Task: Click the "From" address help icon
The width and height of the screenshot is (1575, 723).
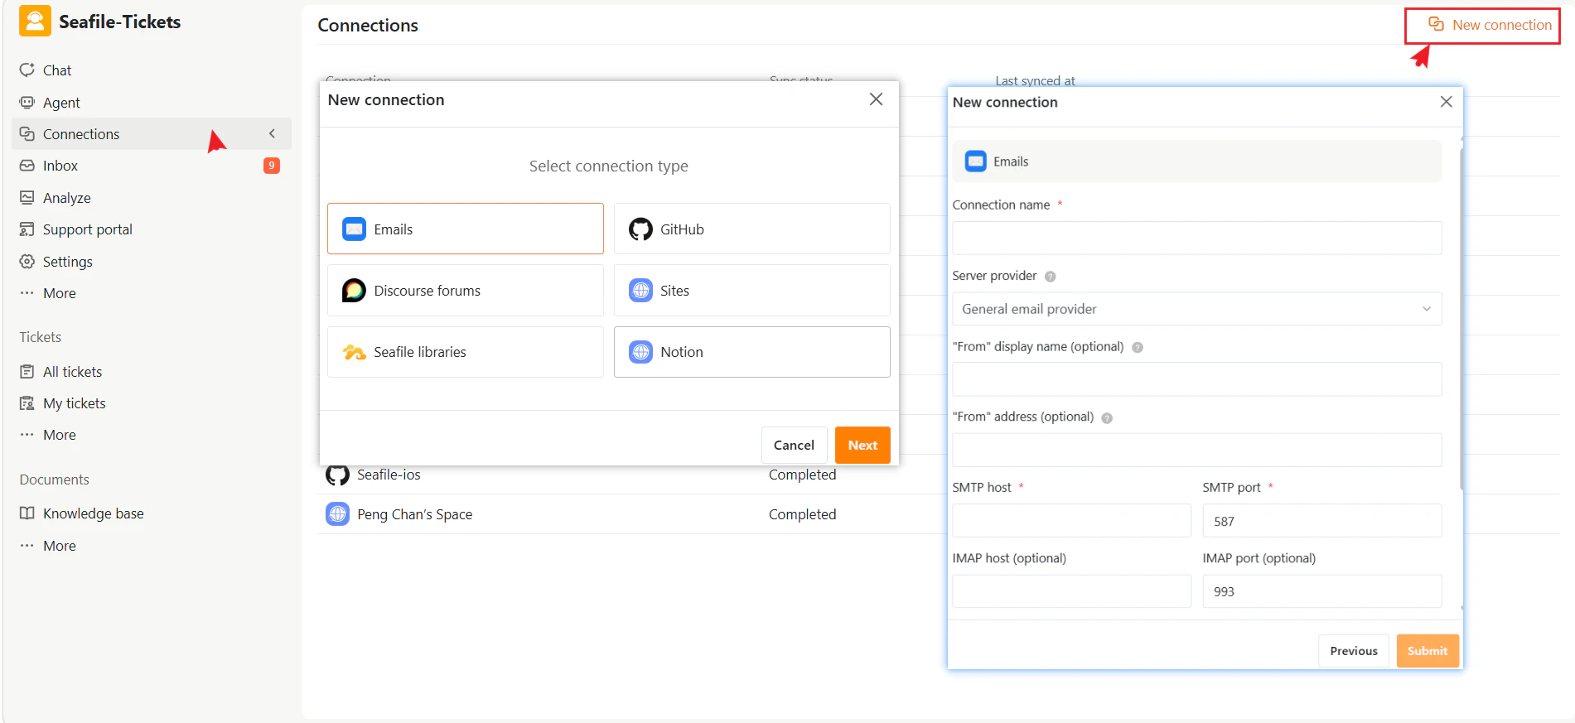Action: (x=1107, y=418)
